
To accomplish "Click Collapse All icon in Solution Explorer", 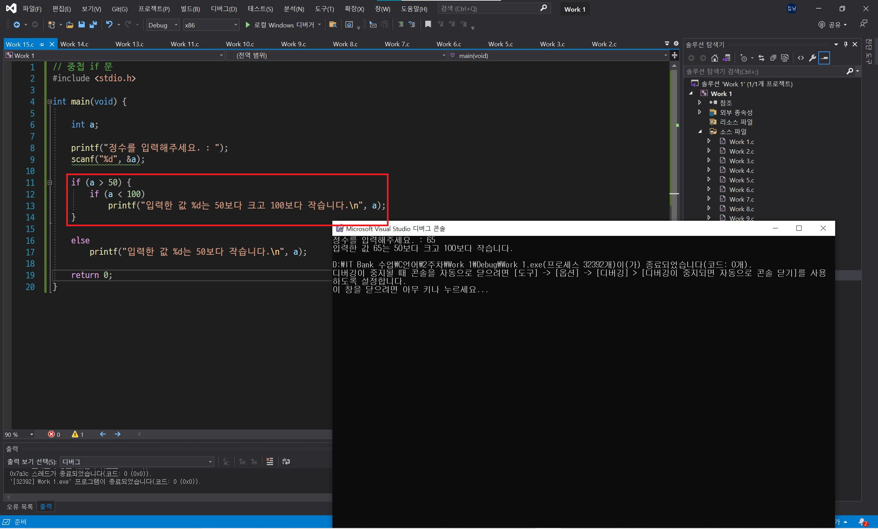I will click(x=773, y=58).
